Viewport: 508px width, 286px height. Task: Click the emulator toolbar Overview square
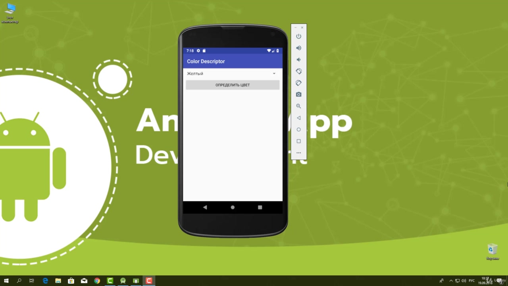click(298, 141)
